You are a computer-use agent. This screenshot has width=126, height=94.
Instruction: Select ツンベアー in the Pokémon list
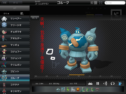point(15,19)
